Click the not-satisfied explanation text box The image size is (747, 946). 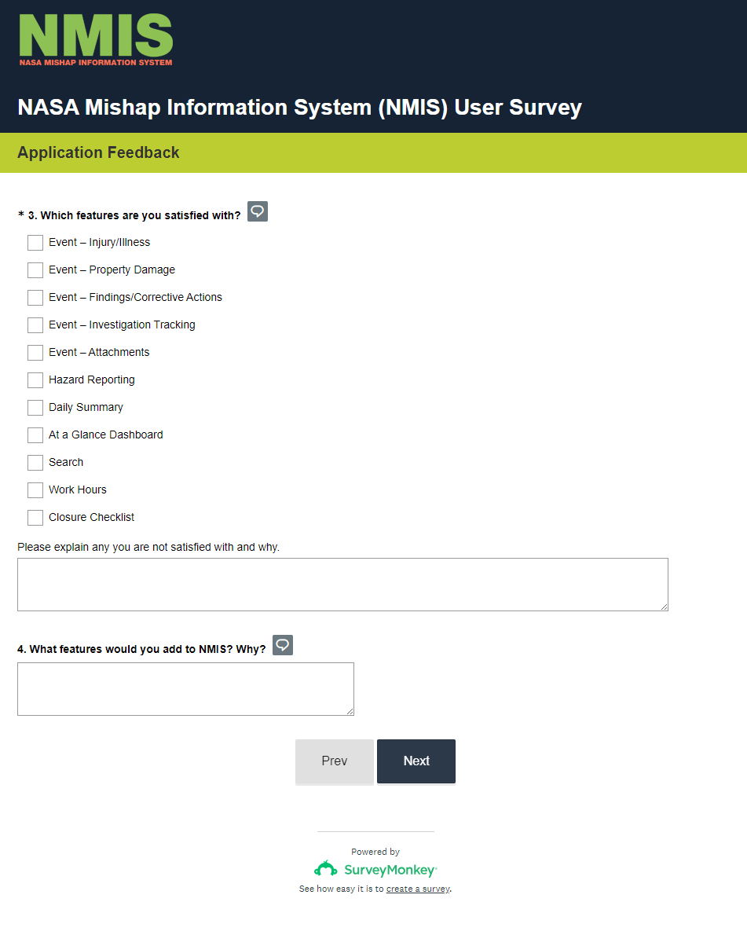[342, 585]
